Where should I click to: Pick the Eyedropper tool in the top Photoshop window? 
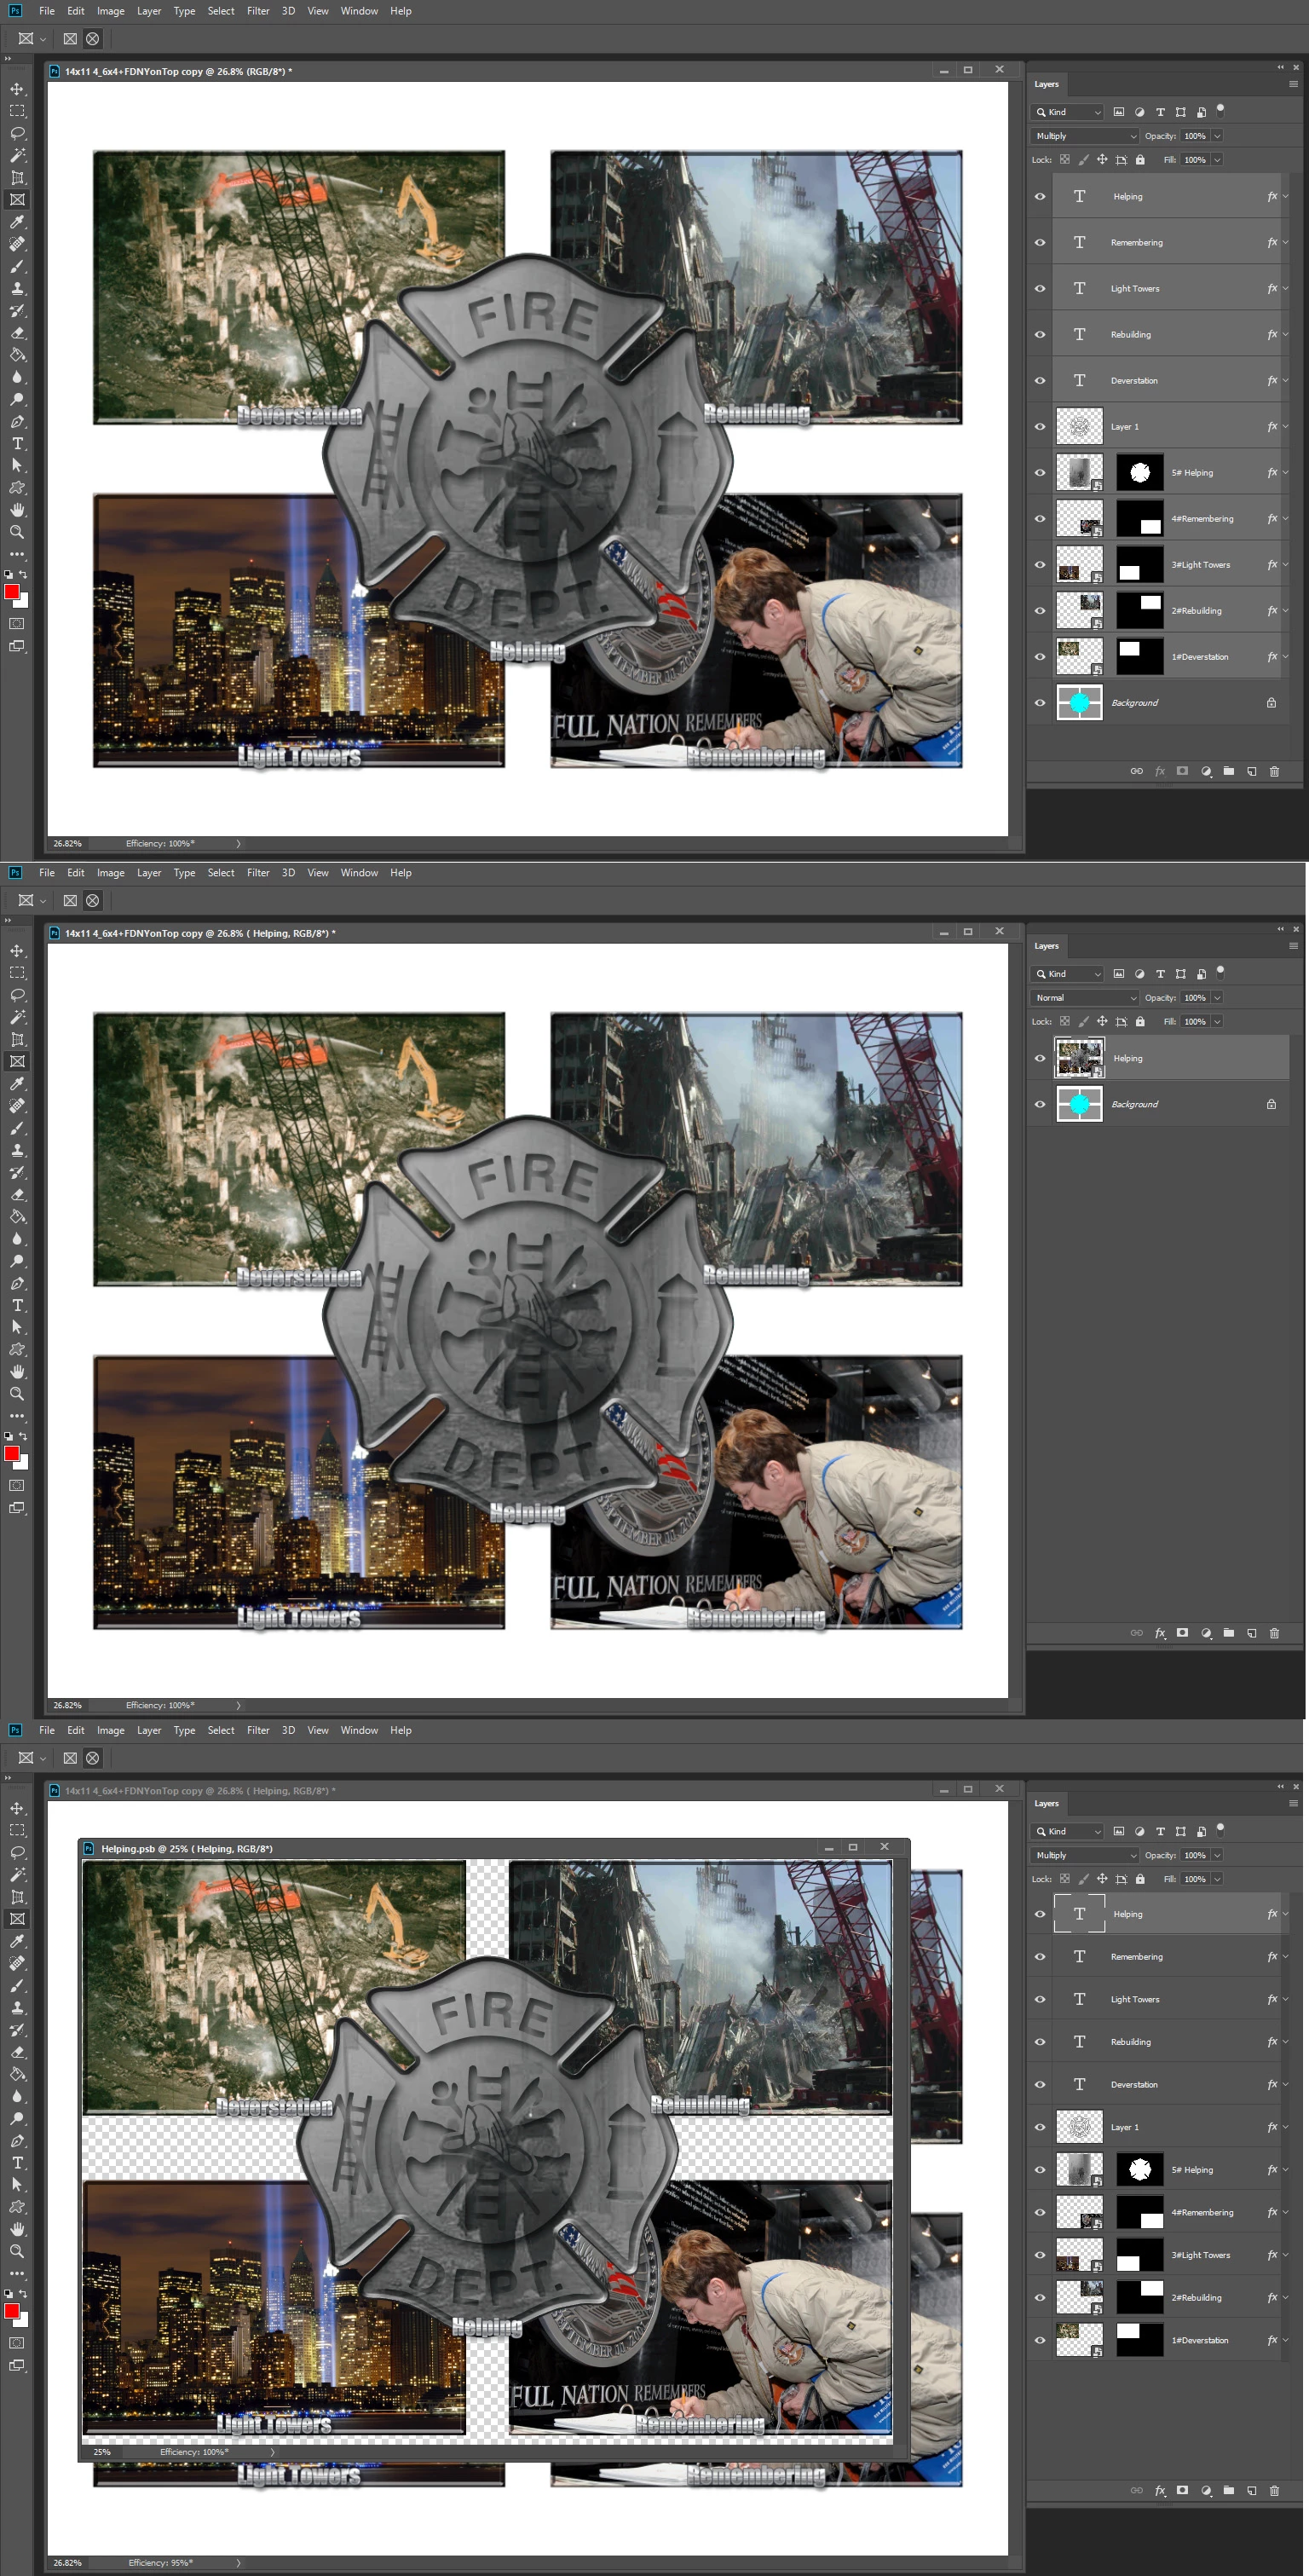tap(17, 222)
